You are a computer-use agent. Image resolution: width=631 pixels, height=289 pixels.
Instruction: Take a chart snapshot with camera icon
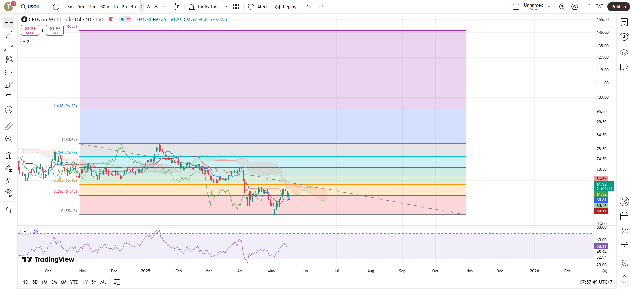click(x=599, y=7)
